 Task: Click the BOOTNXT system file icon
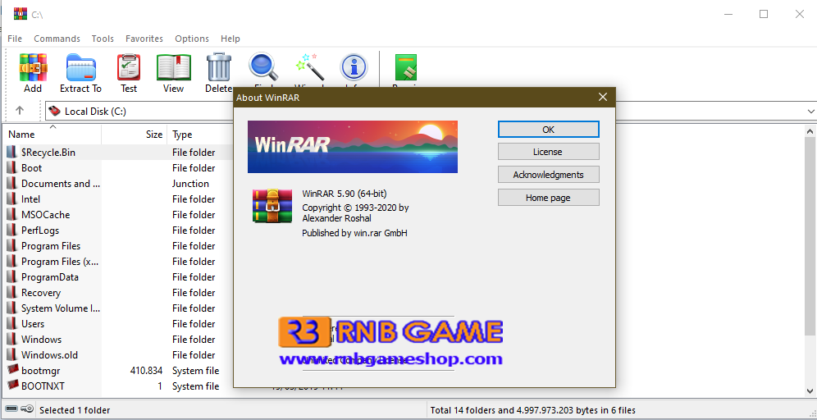point(12,386)
